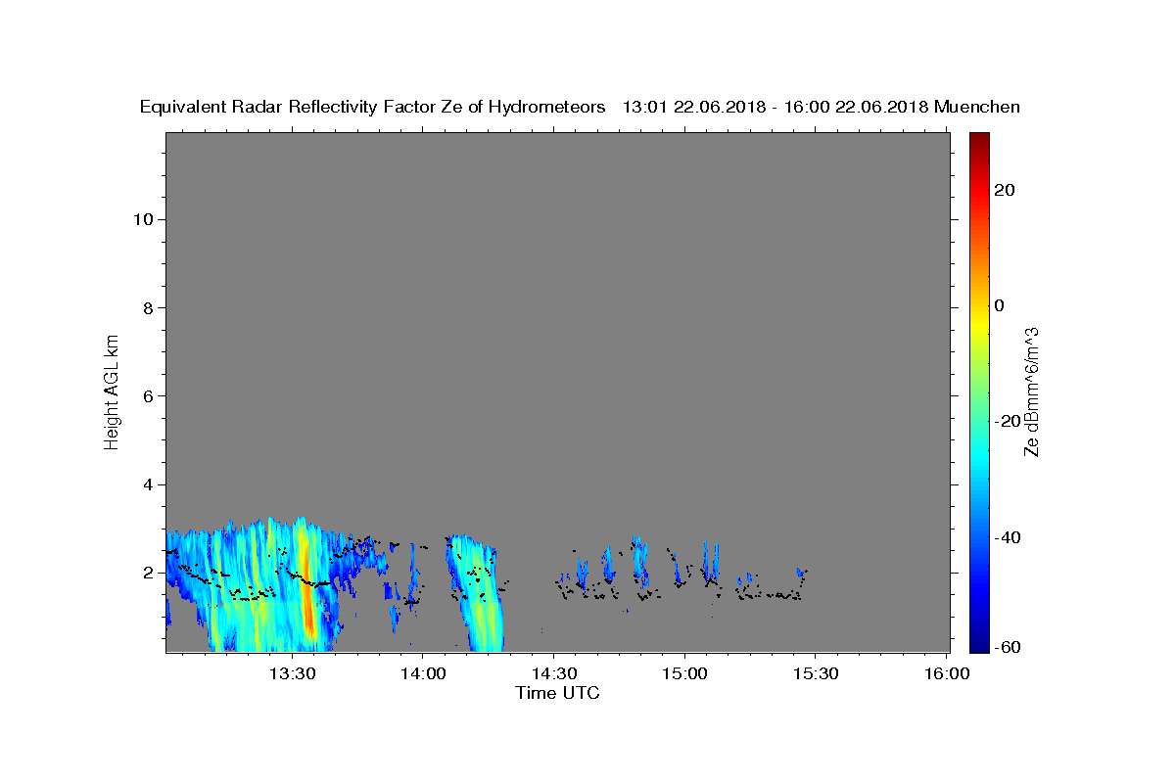Click the height tick label '4'
Viewport: 1175px width, 783px height.
coord(148,484)
